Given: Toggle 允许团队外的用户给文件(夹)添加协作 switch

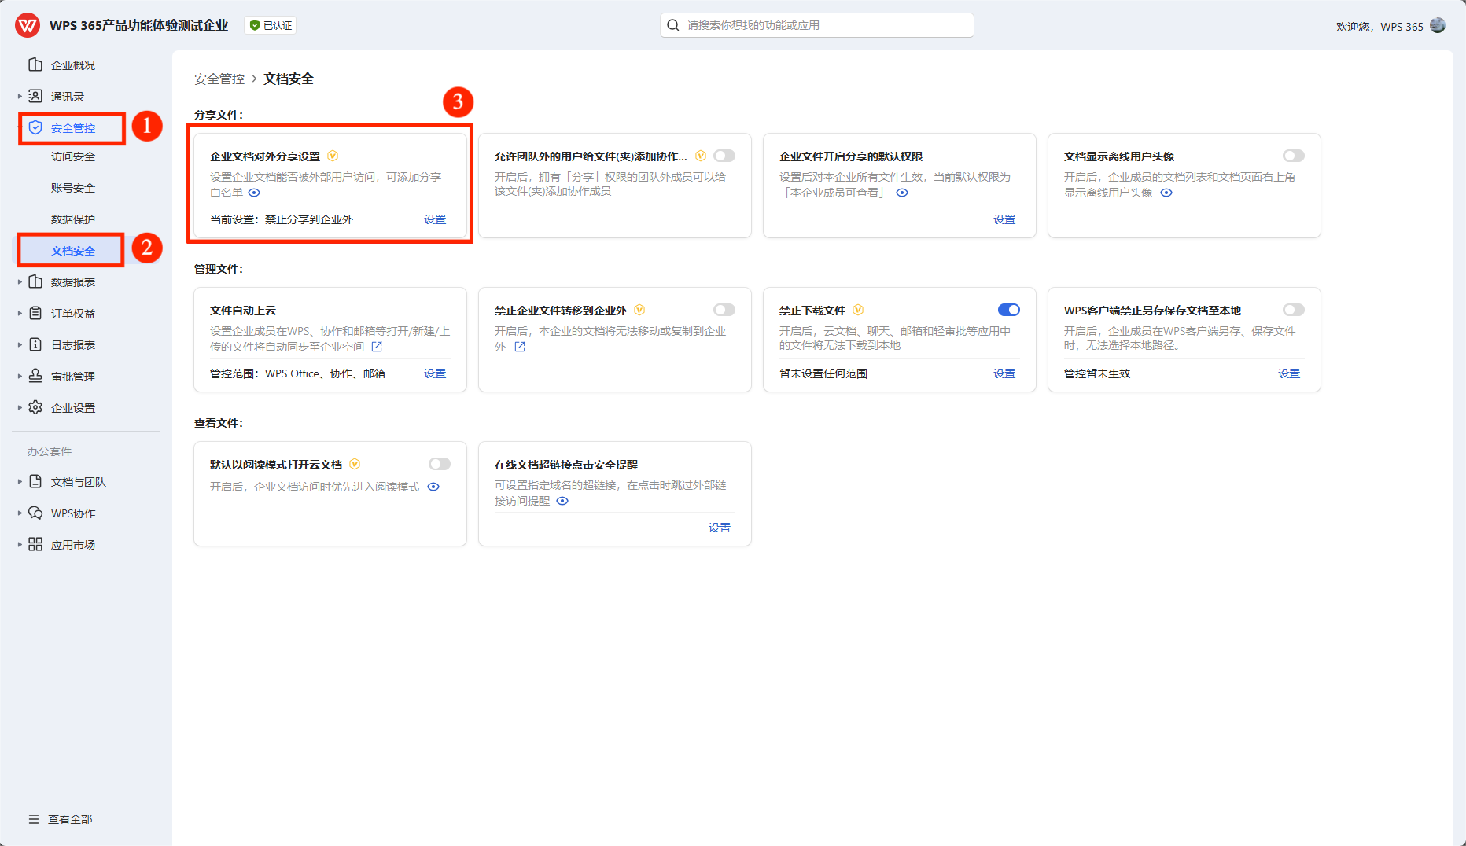Looking at the screenshot, I should coord(724,156).
